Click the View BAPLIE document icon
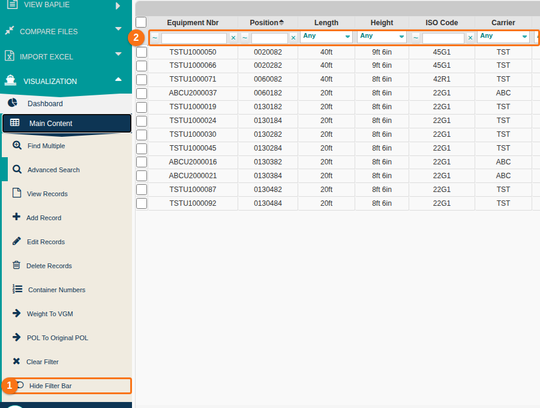 13,4
